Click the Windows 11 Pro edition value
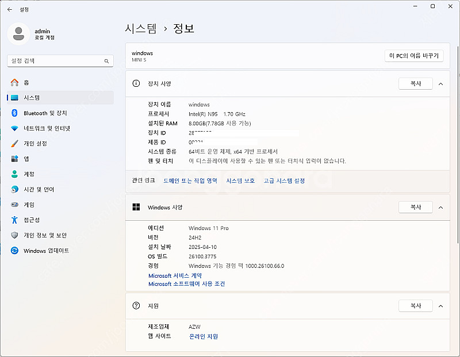The height and width of the screenshot is (357, 460). (x=209, y=228)
